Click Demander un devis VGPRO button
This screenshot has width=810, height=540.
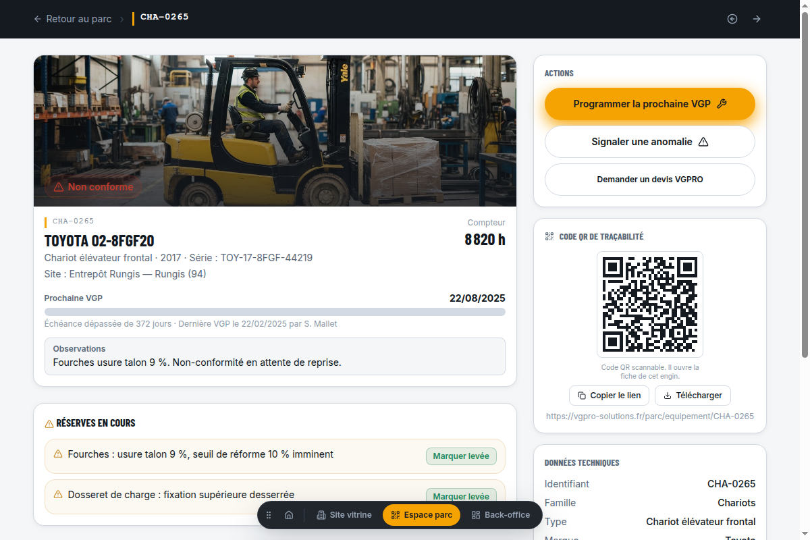[649, 180]
